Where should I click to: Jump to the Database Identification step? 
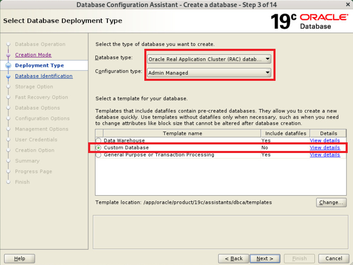44,76
